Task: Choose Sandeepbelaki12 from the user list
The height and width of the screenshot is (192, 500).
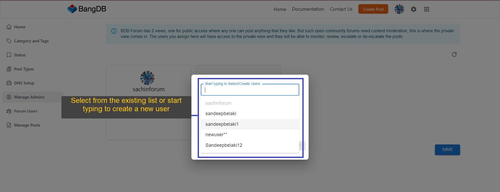Action: [x=250, y=145]
